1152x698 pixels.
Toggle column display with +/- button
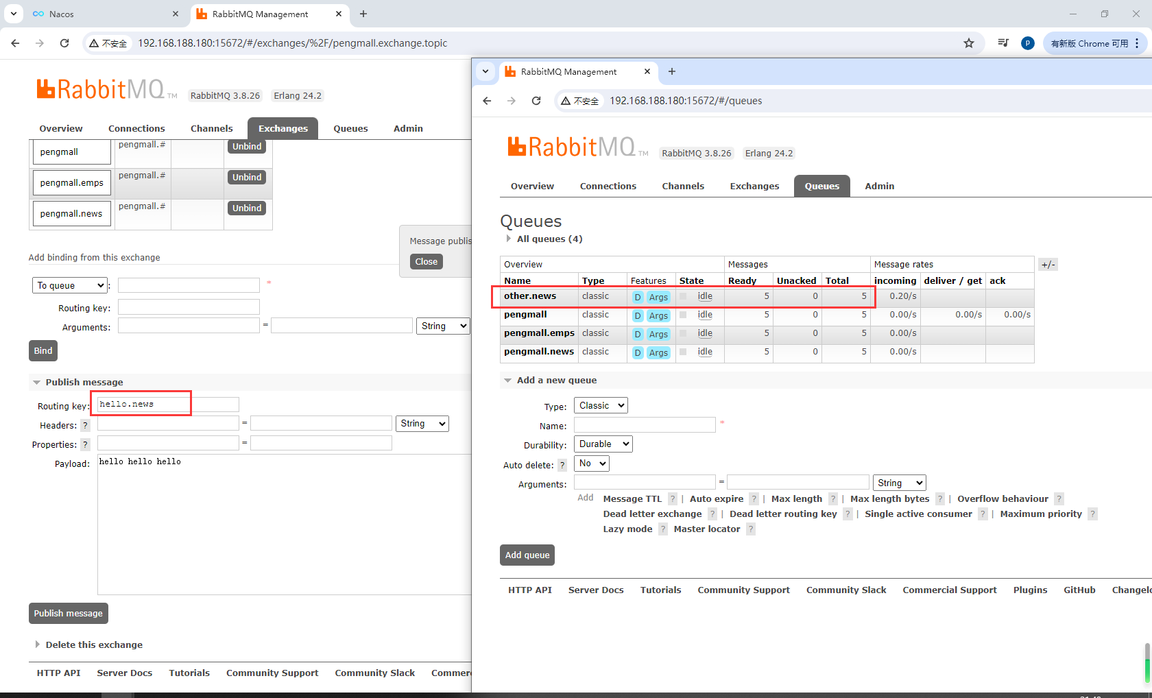point(1048,265)
